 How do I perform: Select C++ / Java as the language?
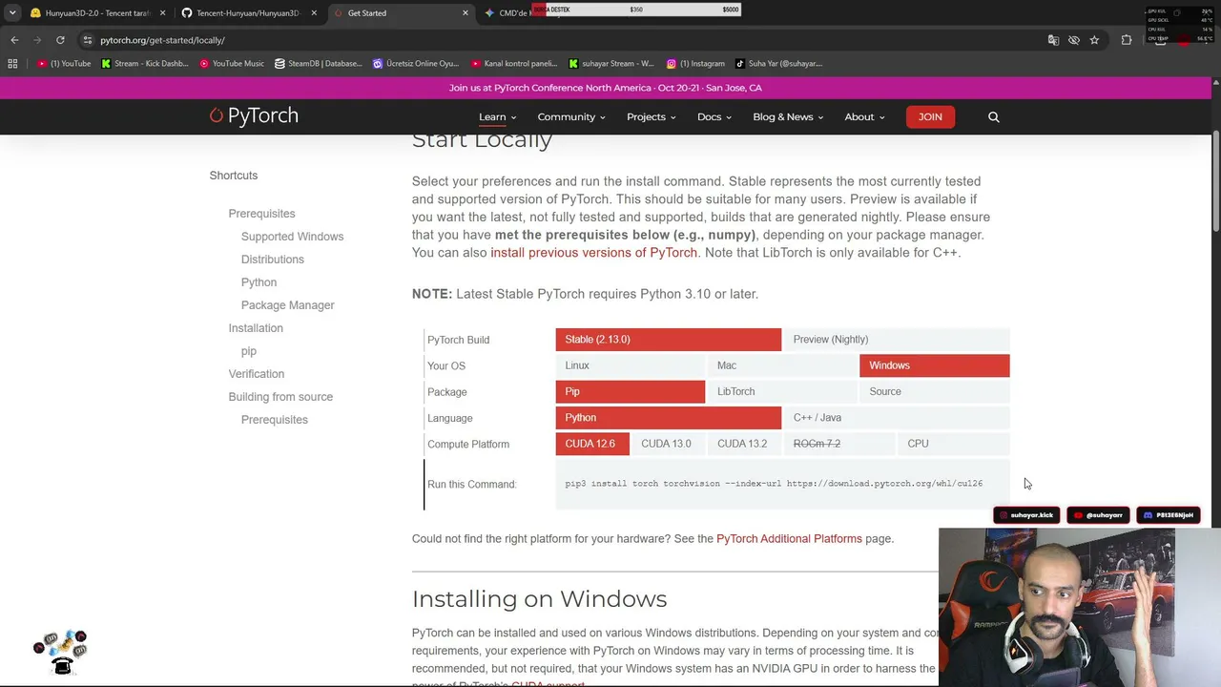897,418
